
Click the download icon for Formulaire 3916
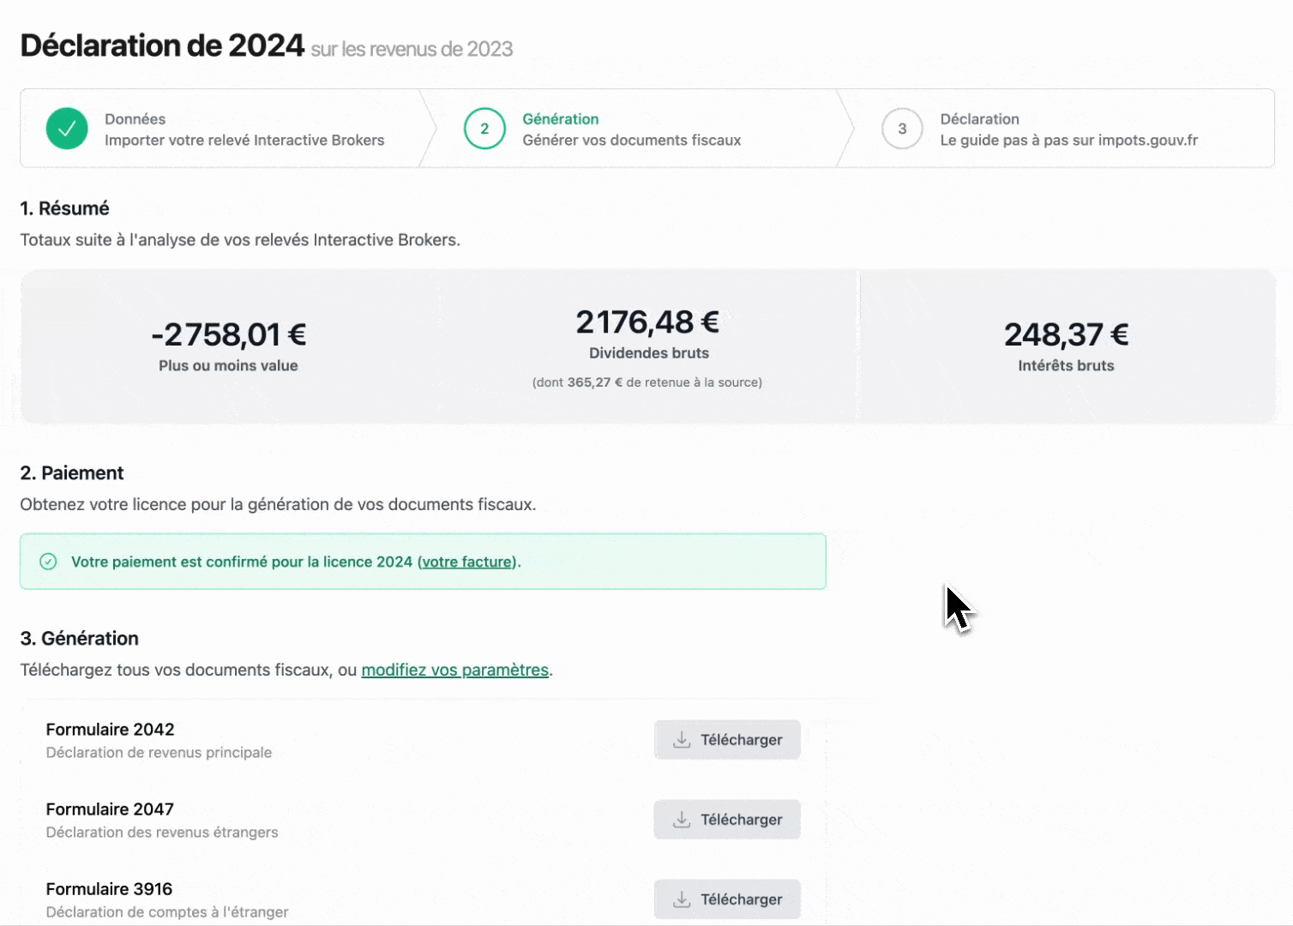[x=682, y=899]
